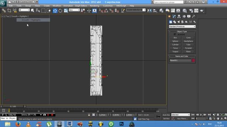The image size is (227, 127).
Task: Click the Rectangular Selection Region icon
Action: pos(43,11)
